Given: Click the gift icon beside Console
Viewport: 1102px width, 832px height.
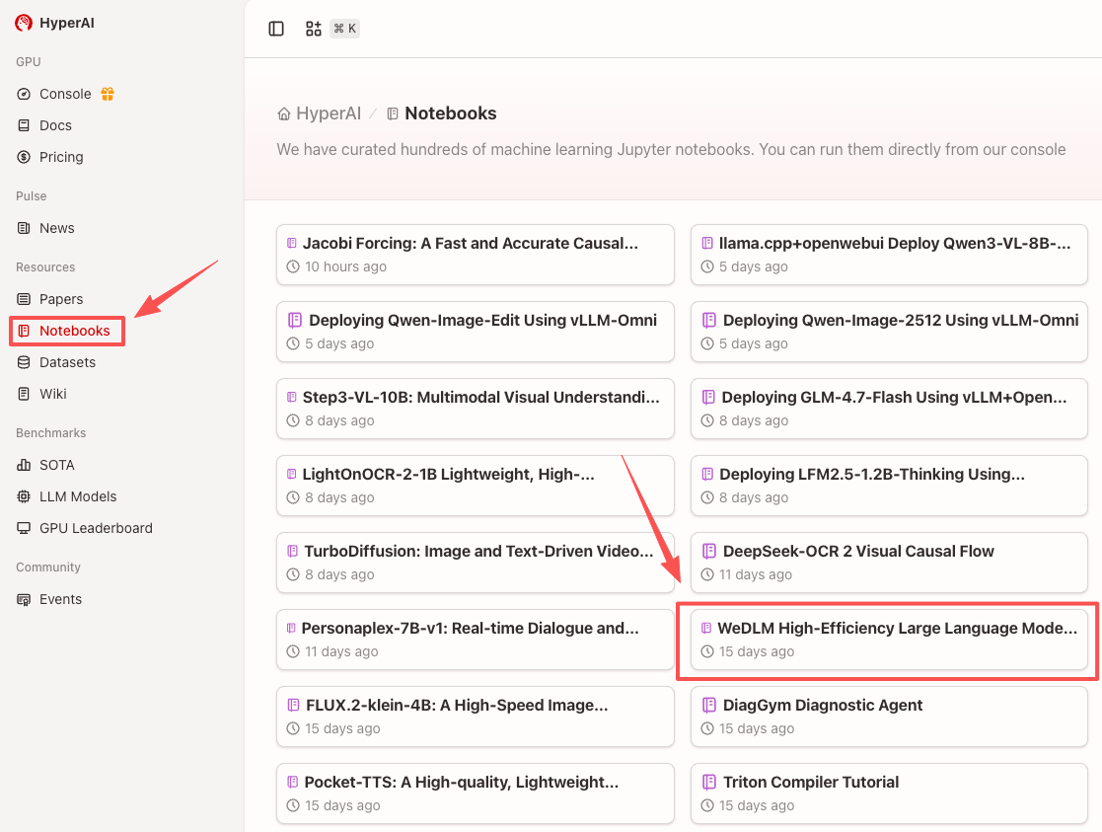Looking at the screenshot, I should click(x=107, y=94).
